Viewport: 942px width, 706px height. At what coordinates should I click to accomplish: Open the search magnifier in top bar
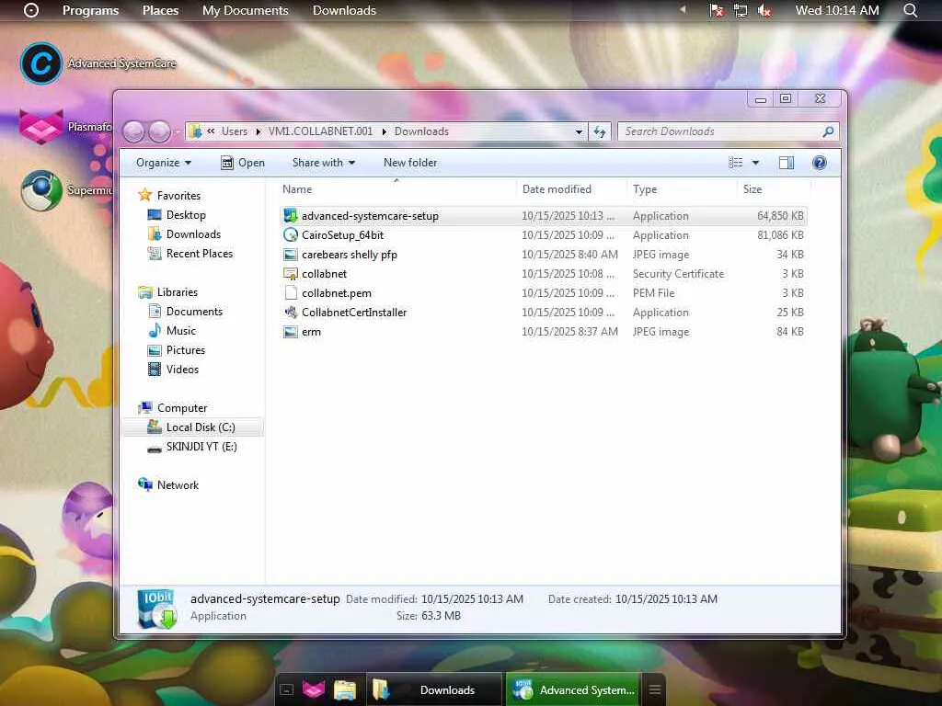(x=911, y=10)
